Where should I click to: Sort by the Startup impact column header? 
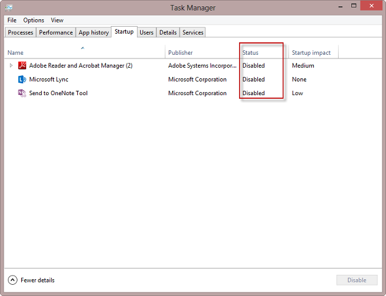pos(313,52)
